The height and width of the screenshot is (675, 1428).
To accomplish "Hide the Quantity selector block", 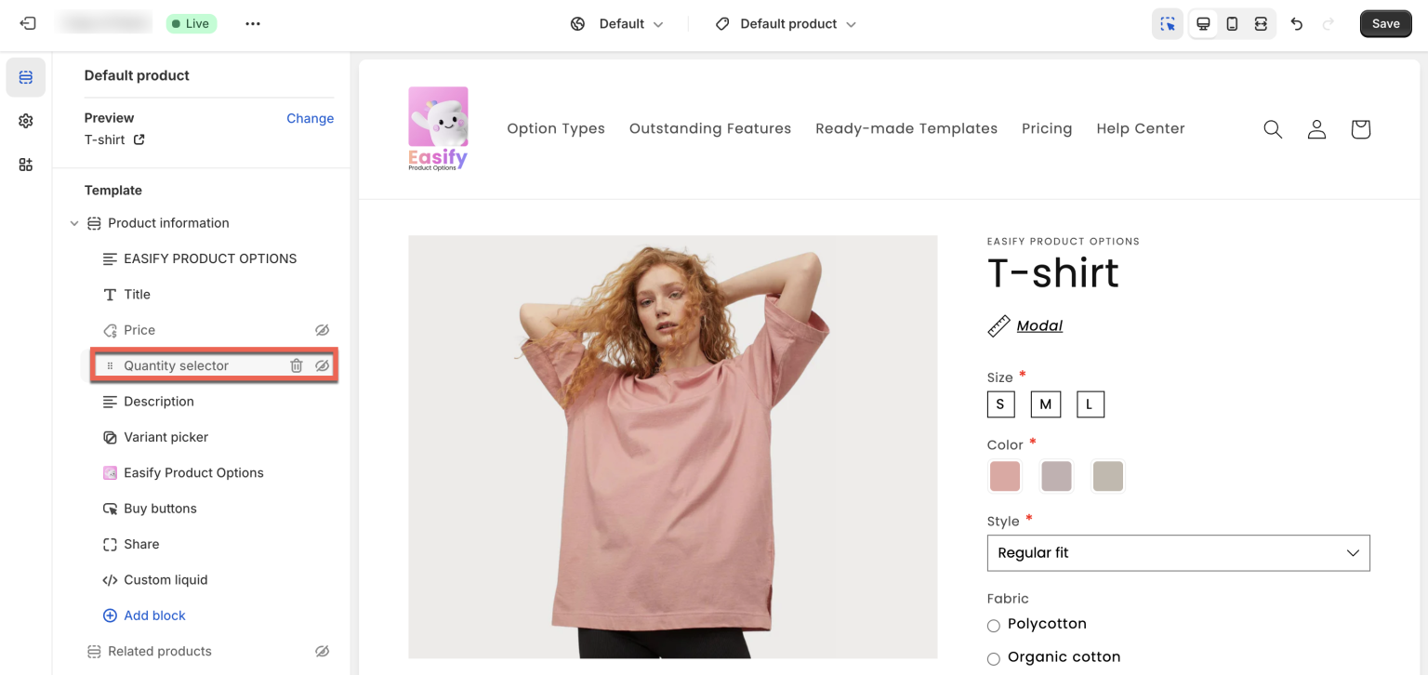I will coord(322,365).
